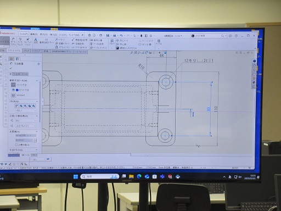Open the tolerance type dropdown showing なし
The image size is (281, 211).
(26, 120)
